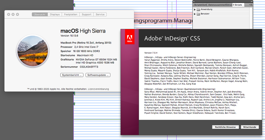Open the Support tab in About This Mac
The width and height of the screenshot is (265, 140).
tap(86, 15)
